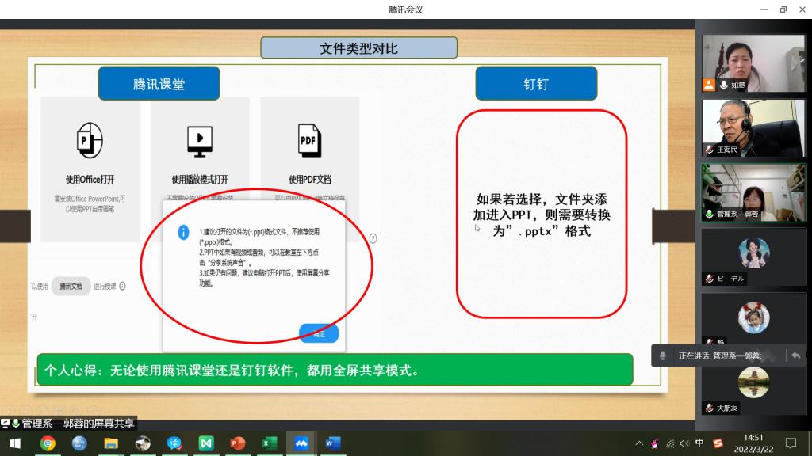Image resolution: width=812 pixels, height=456 pixels.
Task: Open the Sogou input tray icon
Action: (x=718, y=443)
